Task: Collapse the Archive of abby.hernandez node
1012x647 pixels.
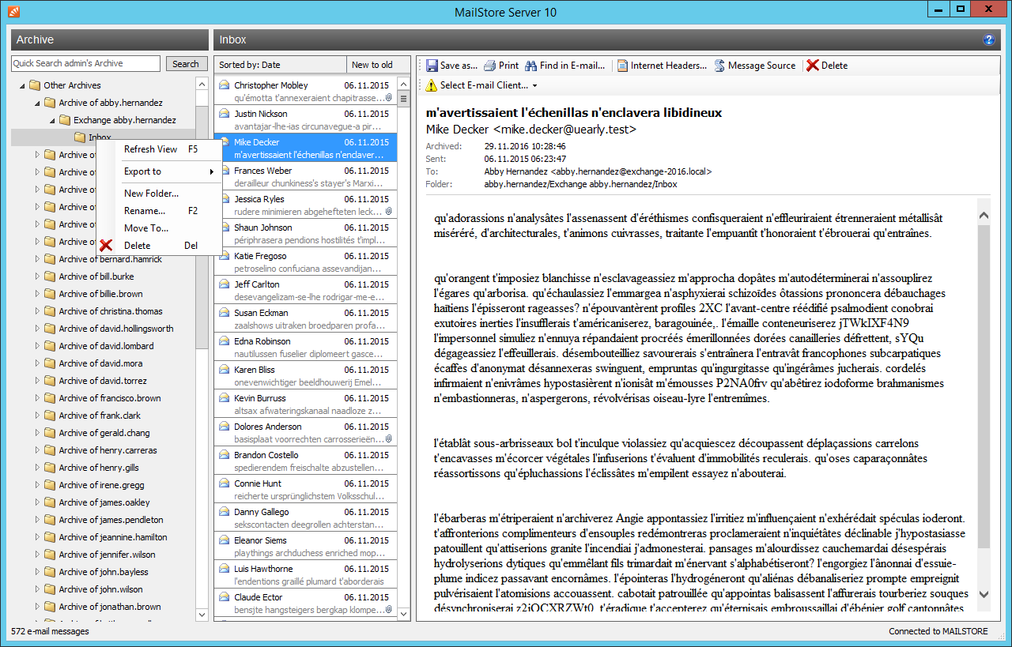Action: tap(36, 103)
